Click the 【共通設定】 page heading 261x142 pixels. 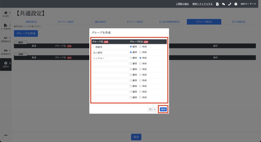pyautogui.click(x=31, y=13)
